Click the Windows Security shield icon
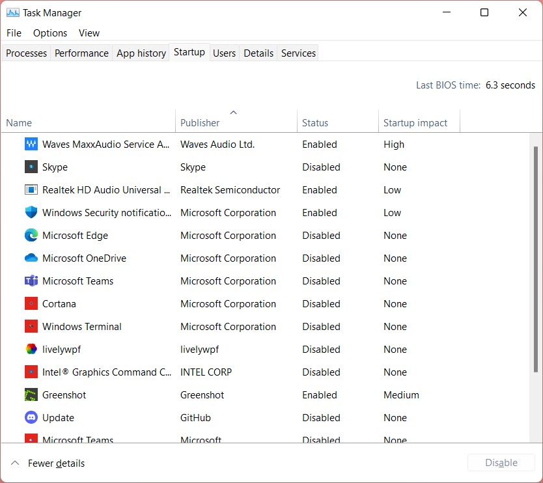This screenshot has height=483, width=543. 31,212
